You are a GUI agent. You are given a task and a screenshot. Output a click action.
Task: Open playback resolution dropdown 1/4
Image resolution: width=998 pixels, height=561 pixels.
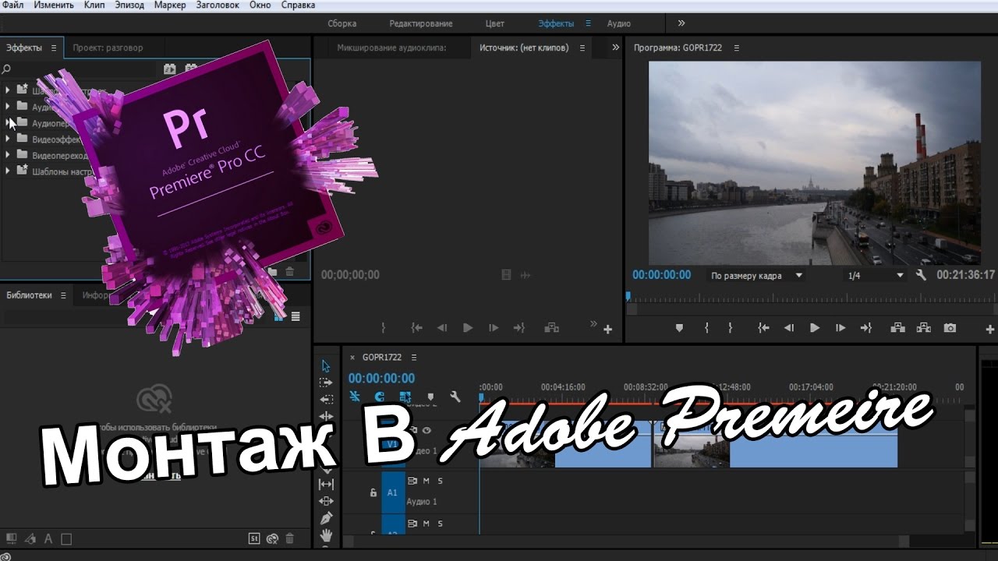(876, 276)
